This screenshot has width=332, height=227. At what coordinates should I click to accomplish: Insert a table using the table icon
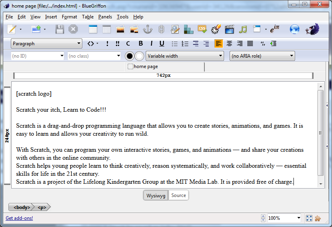(93, 29)
